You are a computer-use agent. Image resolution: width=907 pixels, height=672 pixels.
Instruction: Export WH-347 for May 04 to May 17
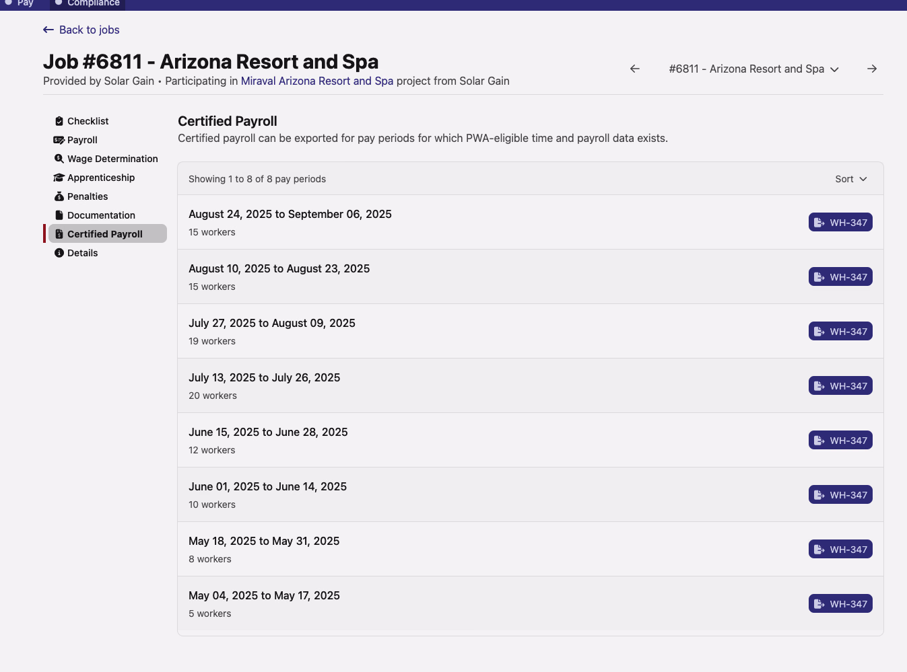coord(840,604)
